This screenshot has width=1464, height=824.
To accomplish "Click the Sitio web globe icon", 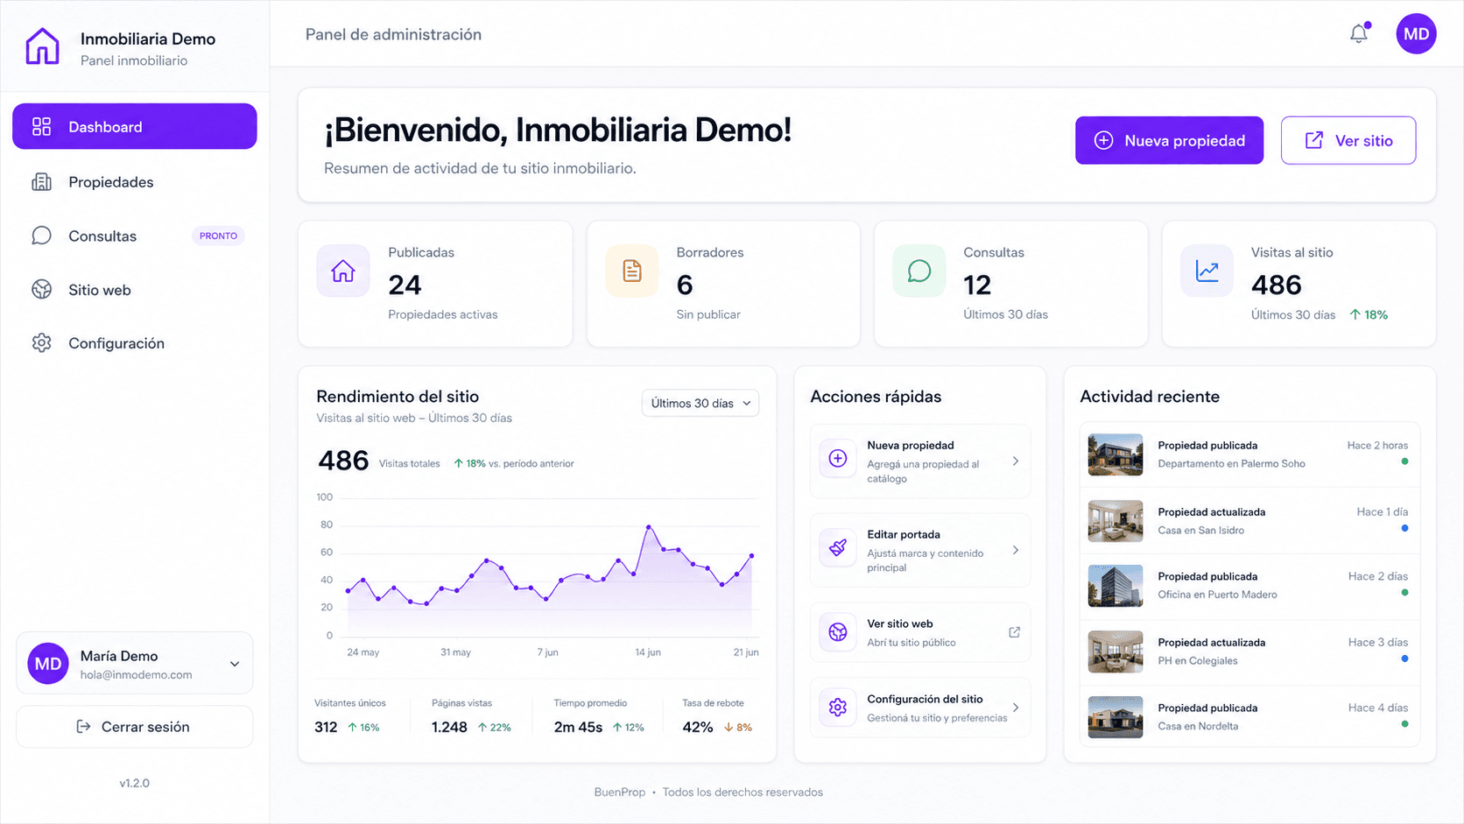I will (41, 290).
